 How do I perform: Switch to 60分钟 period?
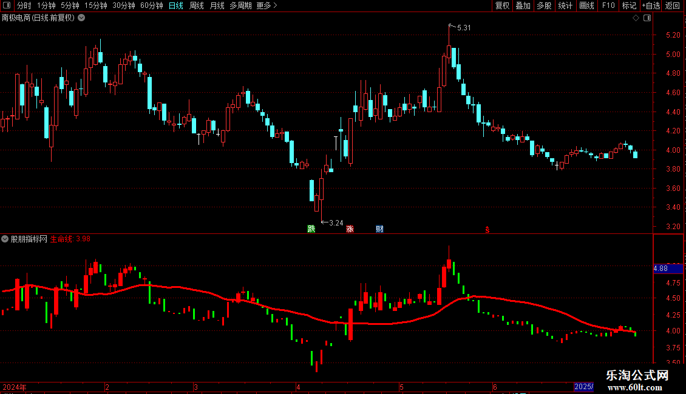click(x=152, y=5)
